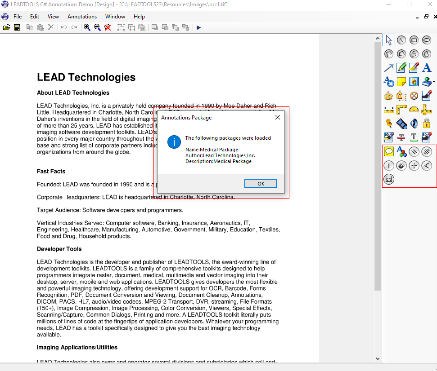Click the Save floppy disk toolbar icon
The image size is (437, 371).
click(x=17, y=27)
